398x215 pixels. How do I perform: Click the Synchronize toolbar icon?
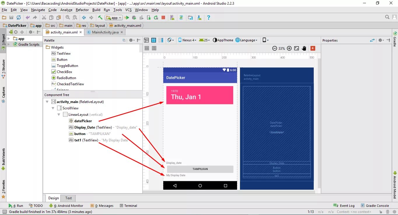click(x=19, y=17)
